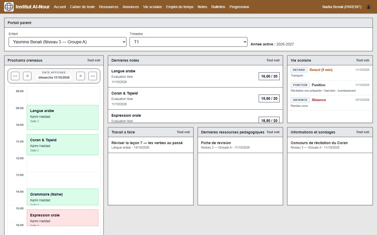This screenshot has height=235, width=377.
Task: Open the Retard (8 min) entry
Action: coord(330,73)
